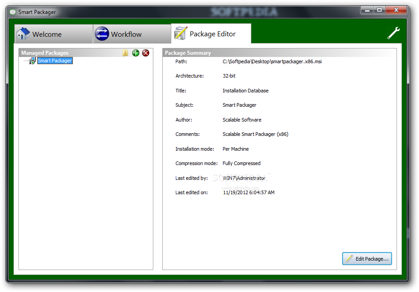Click the Smart Packager title bar icon
This screenshot has width=419, height=292.
pos(13,12)
